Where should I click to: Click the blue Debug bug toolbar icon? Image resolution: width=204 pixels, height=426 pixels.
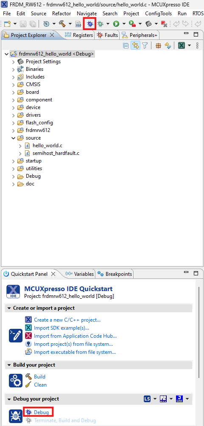point(90,24)
